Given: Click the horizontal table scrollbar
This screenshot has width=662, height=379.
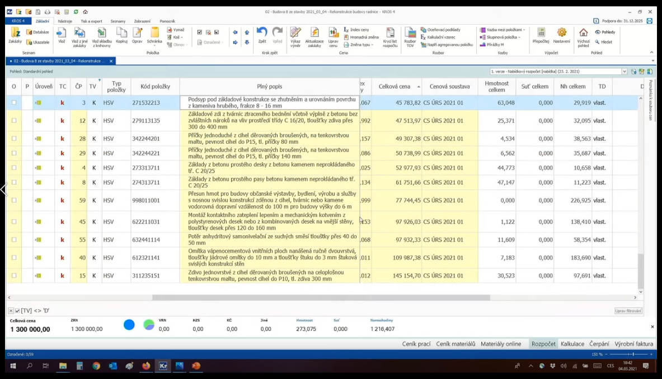Looking at the screenshot, I should 321,297.
